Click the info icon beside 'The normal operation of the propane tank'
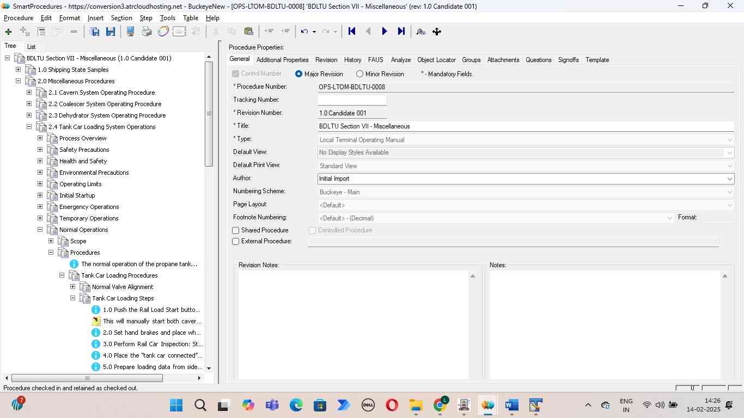744x418 pixels. (x=74, y=264)
